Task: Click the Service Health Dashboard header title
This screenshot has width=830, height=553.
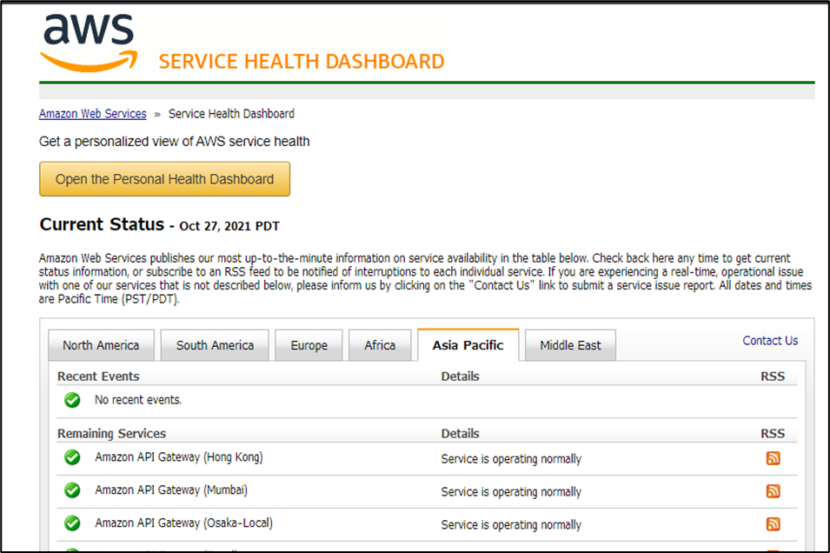Action: (302, 62)
